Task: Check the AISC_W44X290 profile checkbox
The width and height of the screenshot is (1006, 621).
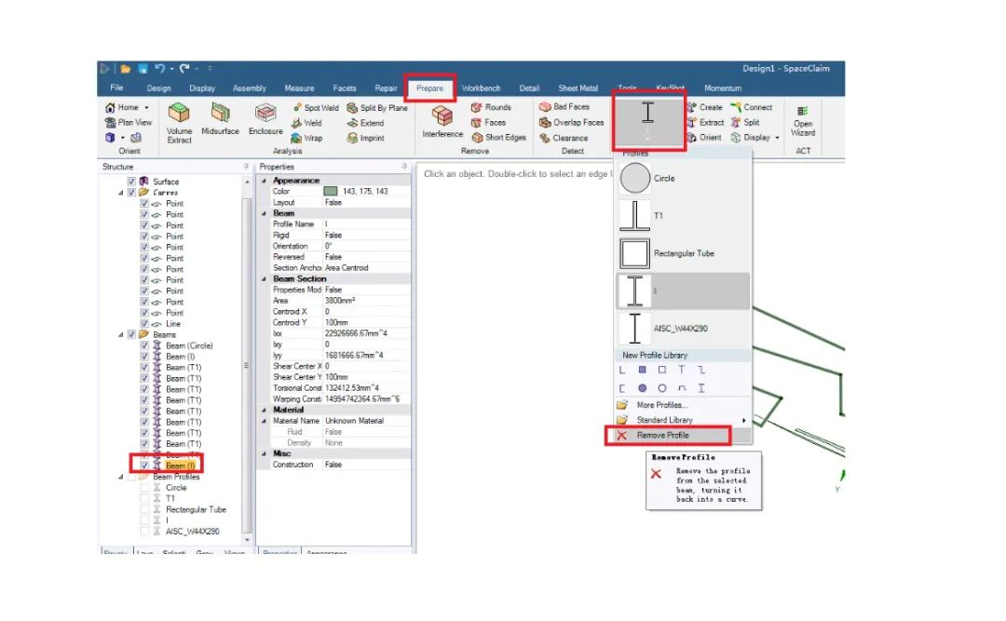Action: (x=144, y=532)
